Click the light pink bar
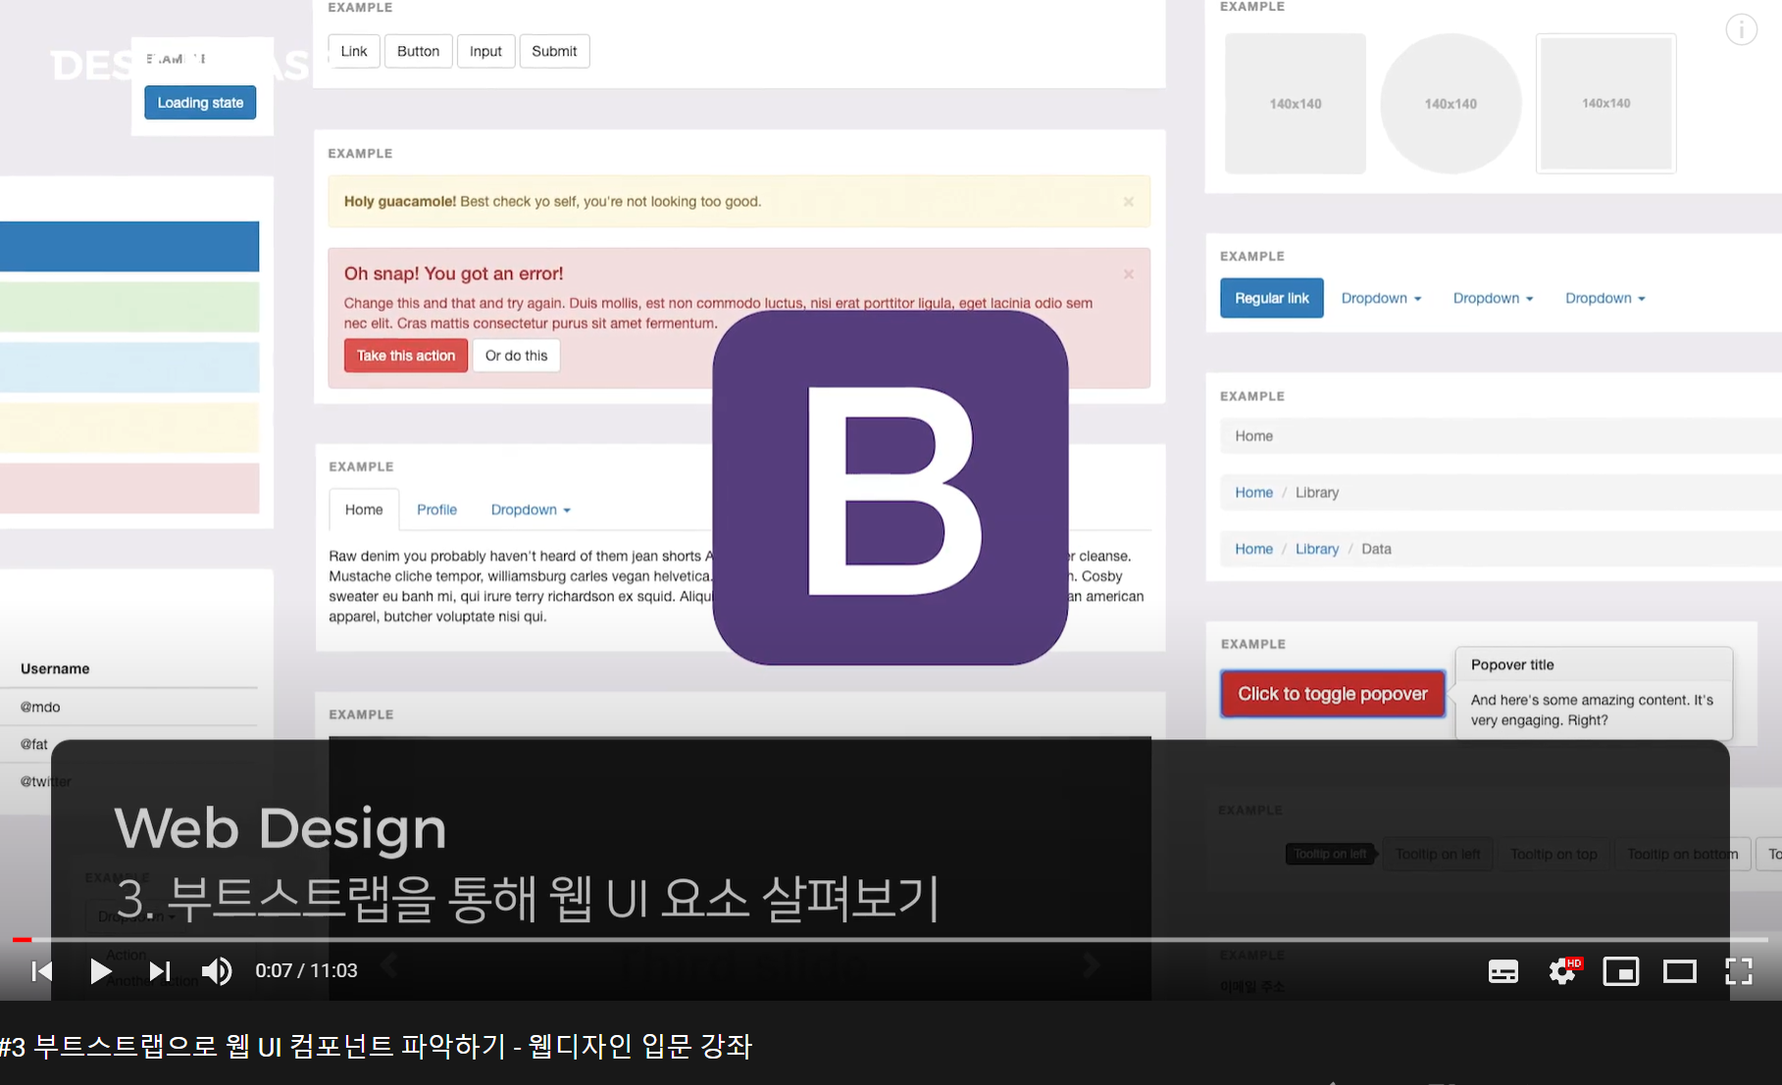Screen dimensions: 1782x1085 click(129, 488)
